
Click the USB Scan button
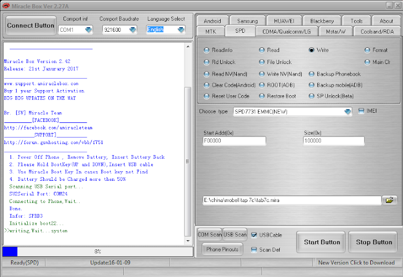(235, 234)
